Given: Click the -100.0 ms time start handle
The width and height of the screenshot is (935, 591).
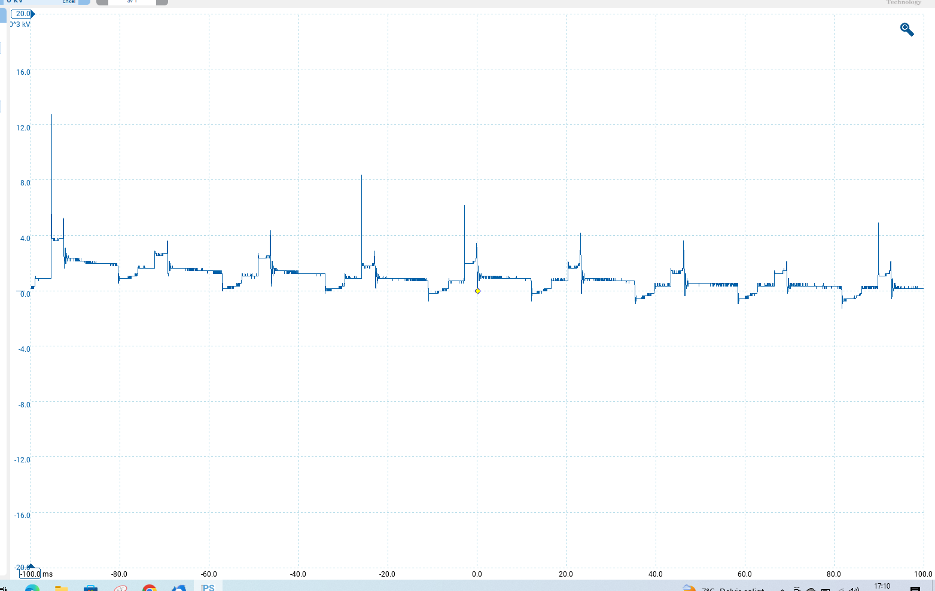Looking at the screenshot, I should coord(31,574).
